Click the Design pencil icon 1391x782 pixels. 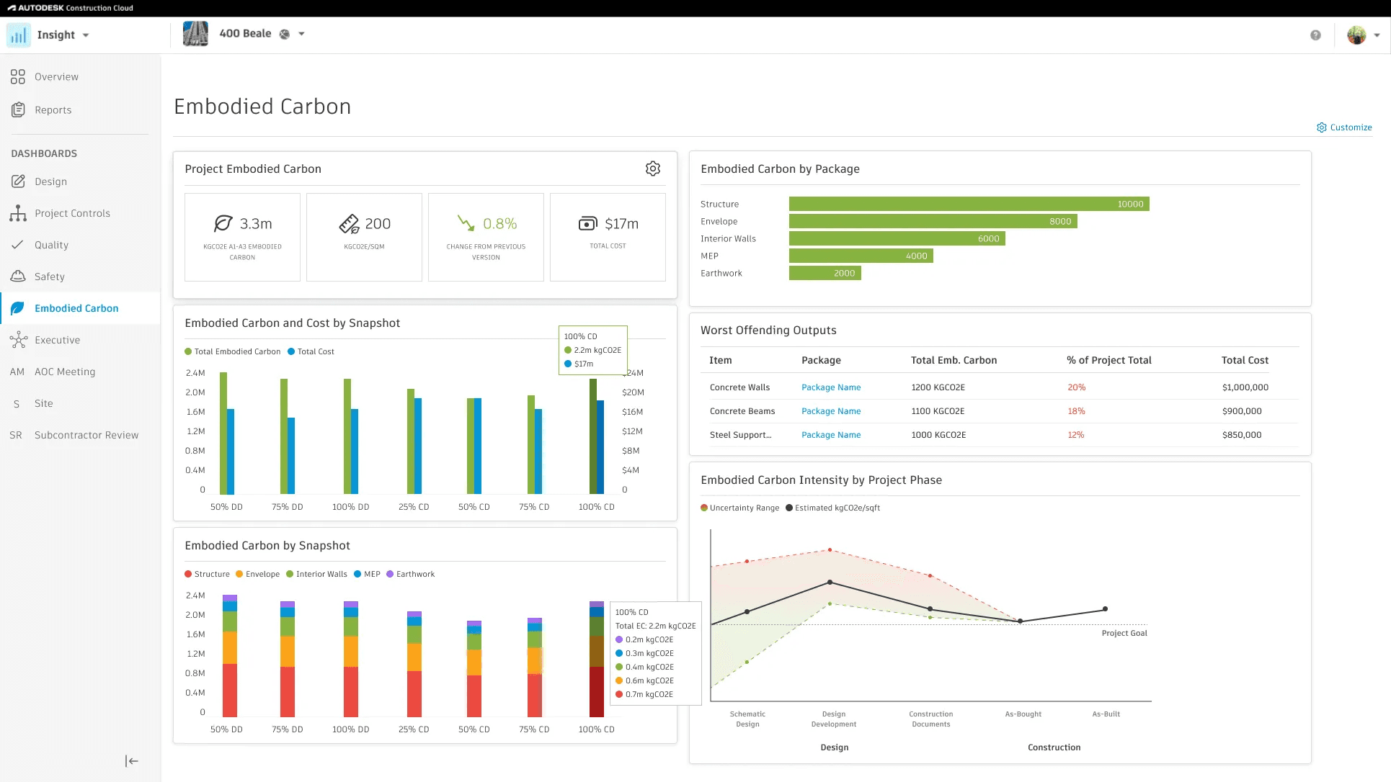point(18,181)
